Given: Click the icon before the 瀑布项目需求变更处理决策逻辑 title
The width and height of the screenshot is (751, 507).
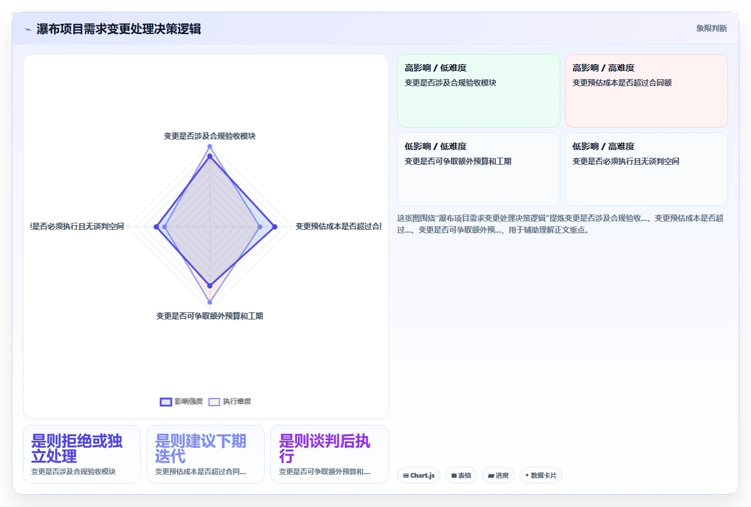Looking at the screenshot, I should pyautogui.click(x=28, y=29).
